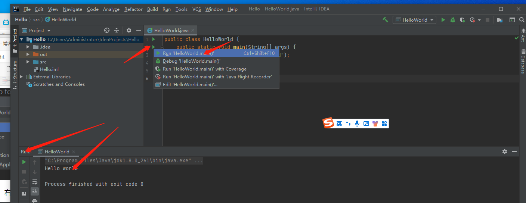The image size is (526, 203).
Task: Choose Run with 'Java Flight Recorder'
Action: [x=216, y=77]
